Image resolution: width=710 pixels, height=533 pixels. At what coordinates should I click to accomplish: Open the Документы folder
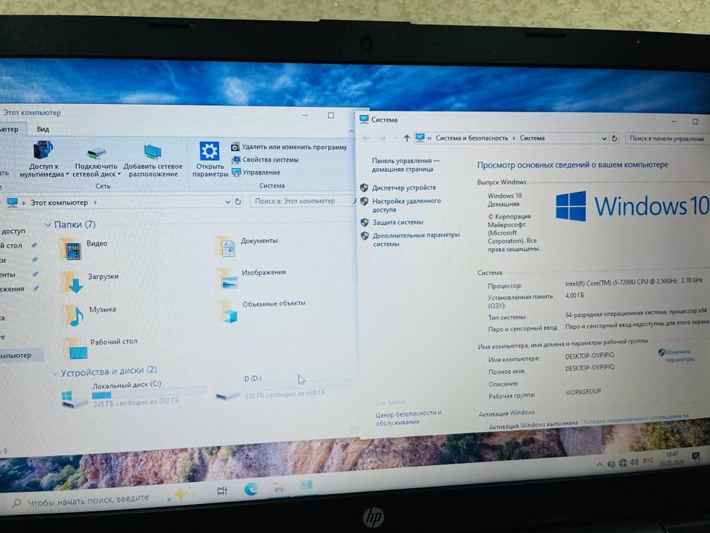247,245
